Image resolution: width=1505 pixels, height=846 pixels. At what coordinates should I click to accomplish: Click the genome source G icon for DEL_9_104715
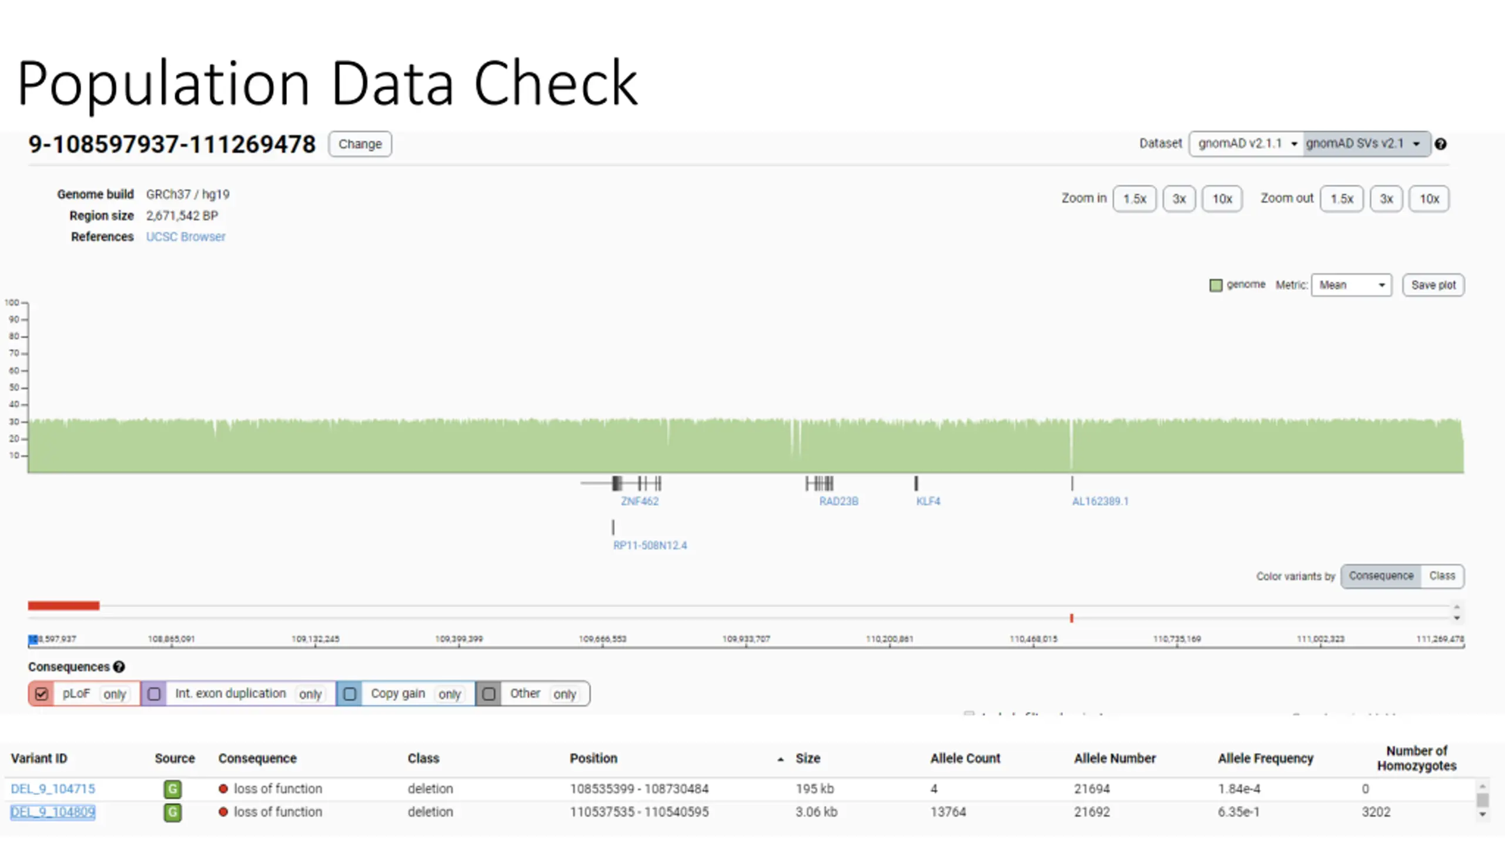coord(172,789)
